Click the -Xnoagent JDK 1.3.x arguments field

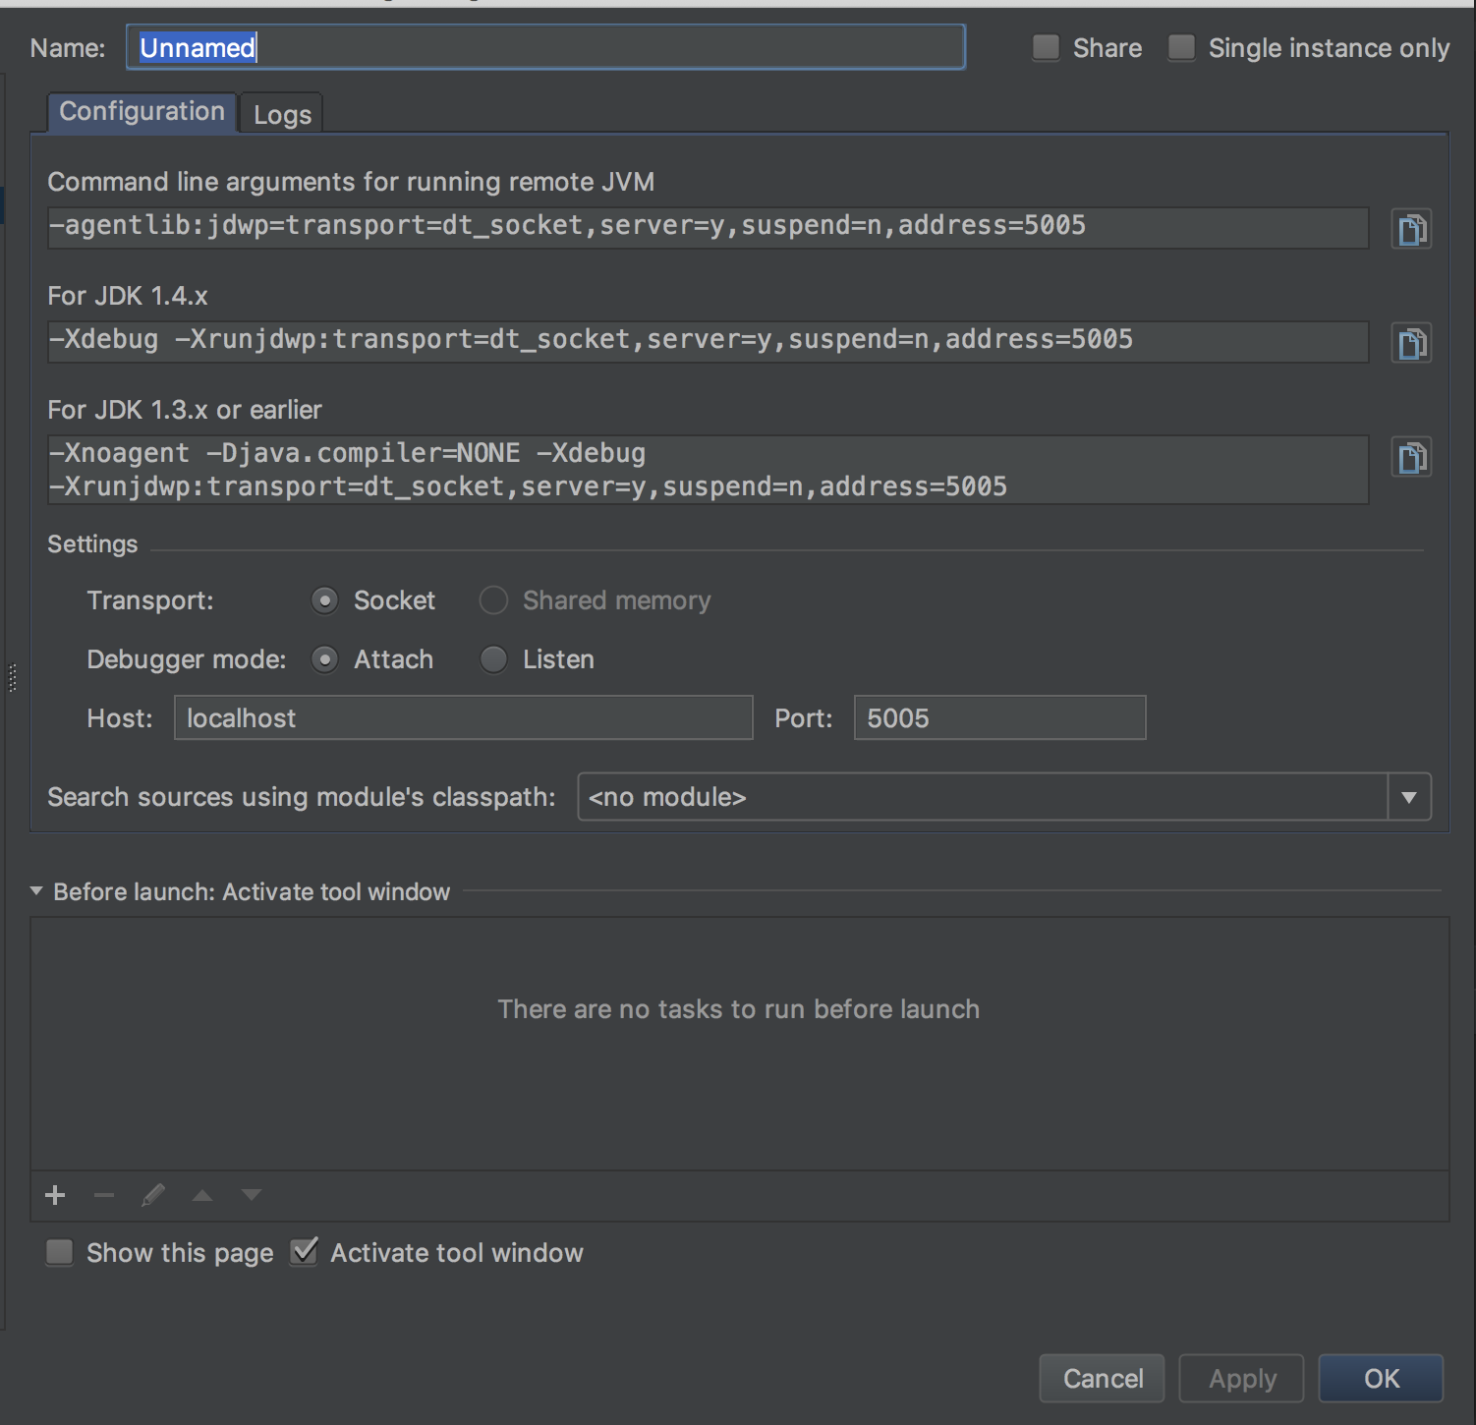pyautogui.click(x=708, y=470)
